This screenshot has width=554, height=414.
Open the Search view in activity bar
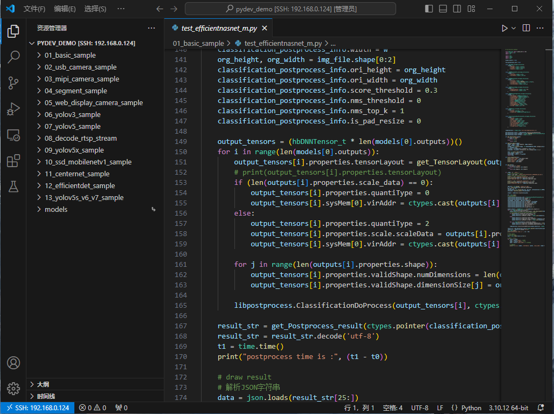(13, 57)
